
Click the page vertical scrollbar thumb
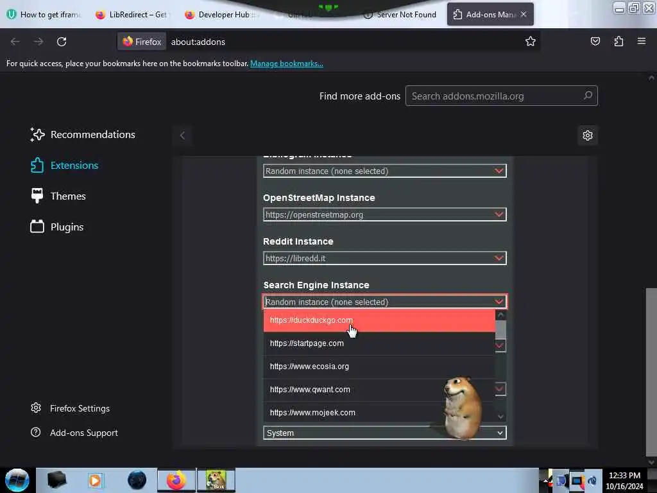click(651, 371)
